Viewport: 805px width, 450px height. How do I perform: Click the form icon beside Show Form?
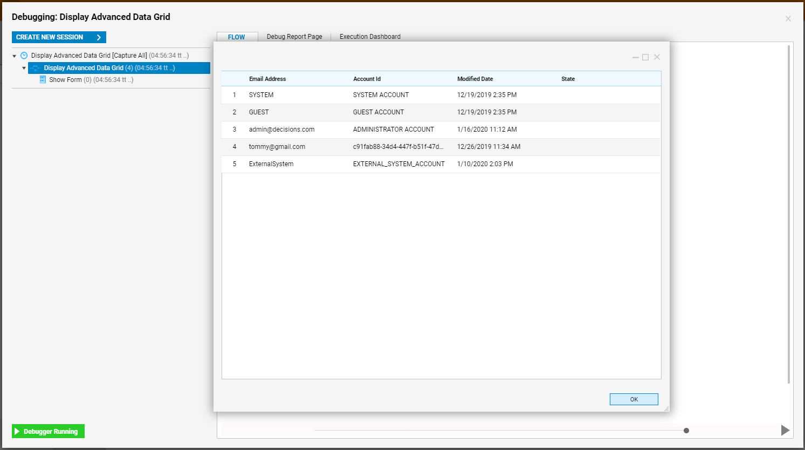pyautogui.click(x=43, y=79)
